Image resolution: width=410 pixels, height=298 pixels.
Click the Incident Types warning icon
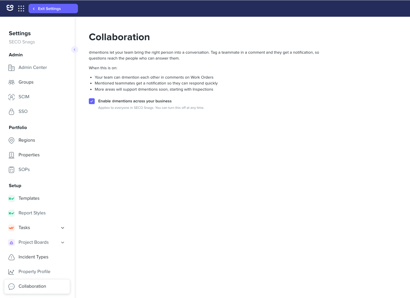pos(11,257)
